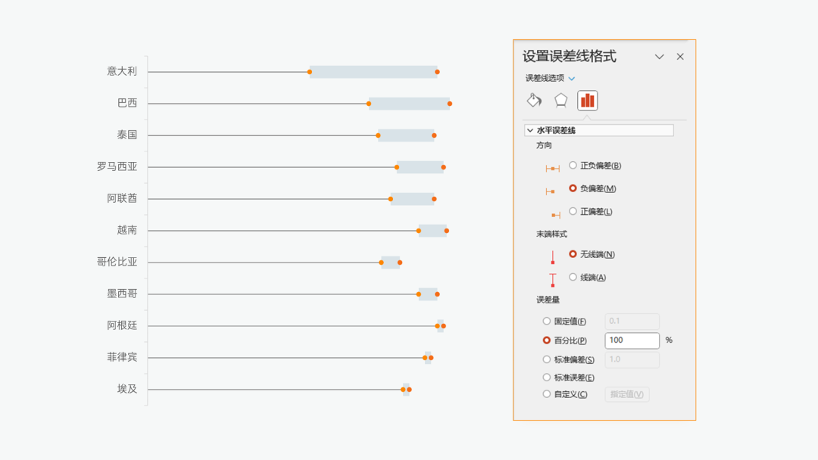Image resolution: width=818 pixels, height=460 pixels.
Task: Close the 设置误差线格式 panel
Action: coord(679,56)
